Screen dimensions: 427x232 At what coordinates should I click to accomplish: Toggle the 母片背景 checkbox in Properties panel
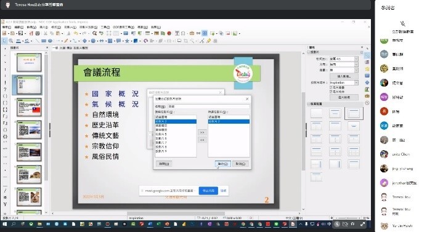[331, 87]
